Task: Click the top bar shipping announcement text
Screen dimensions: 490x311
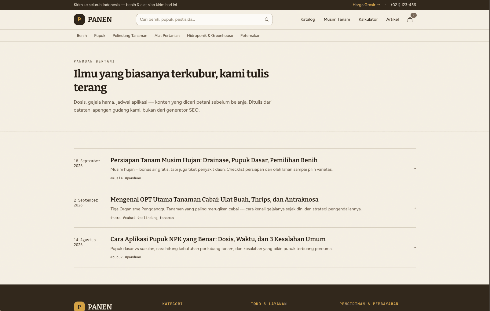Action: (125, 5)
